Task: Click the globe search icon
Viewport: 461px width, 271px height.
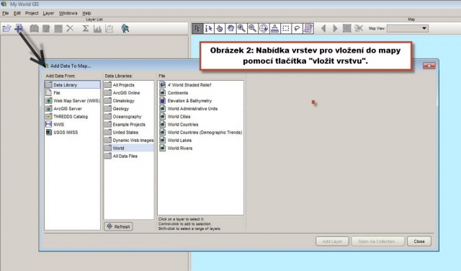Action: coord(125,28)
